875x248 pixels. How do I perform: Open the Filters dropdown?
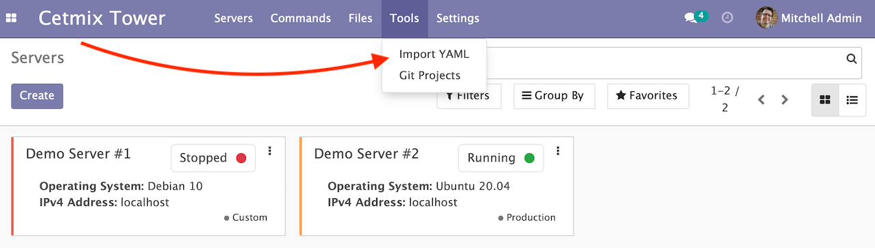click(x=468, y=96)
